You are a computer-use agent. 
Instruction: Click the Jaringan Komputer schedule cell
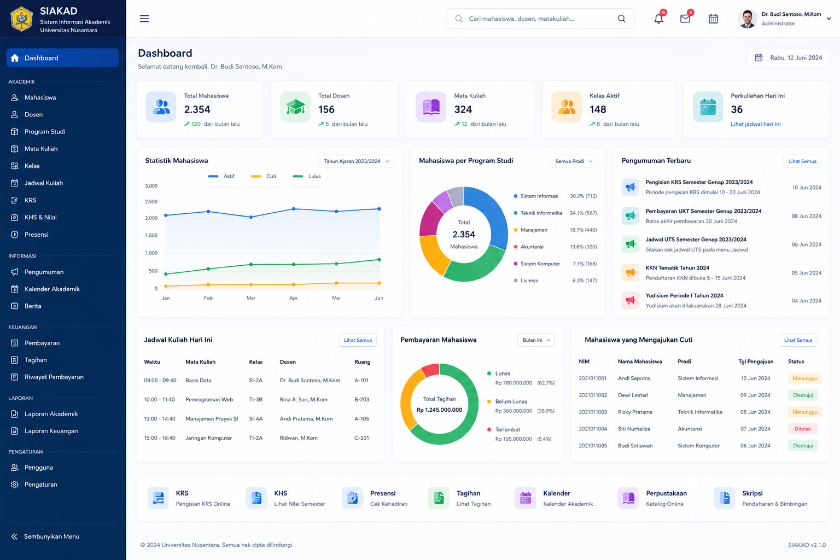coord(209,438)
